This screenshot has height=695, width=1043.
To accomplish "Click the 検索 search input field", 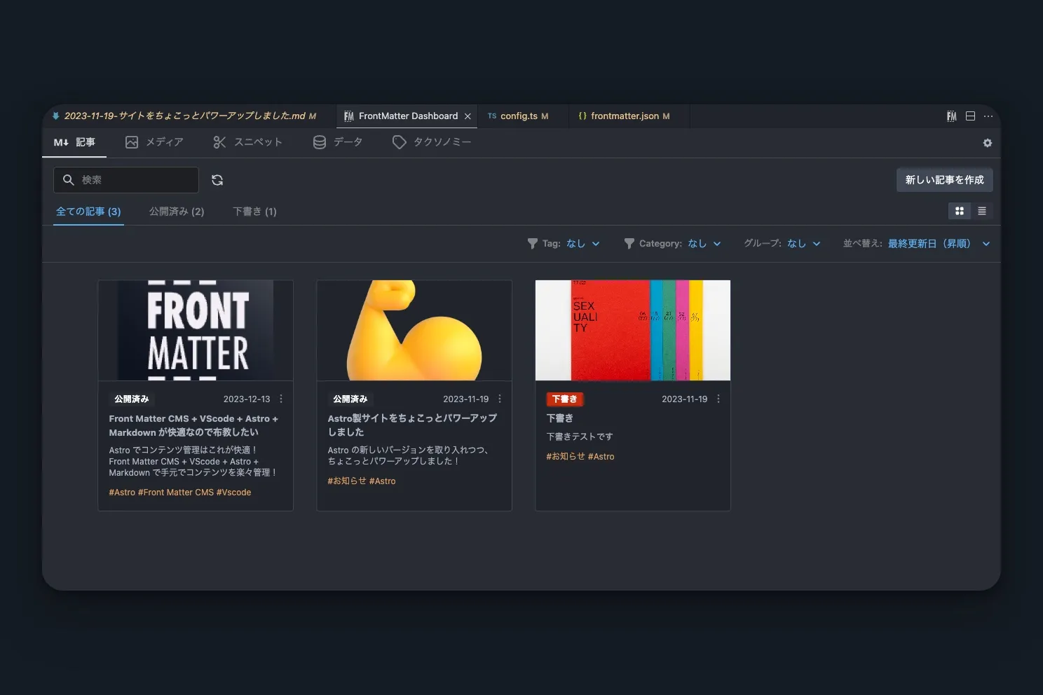I will (x=126, y=180).
